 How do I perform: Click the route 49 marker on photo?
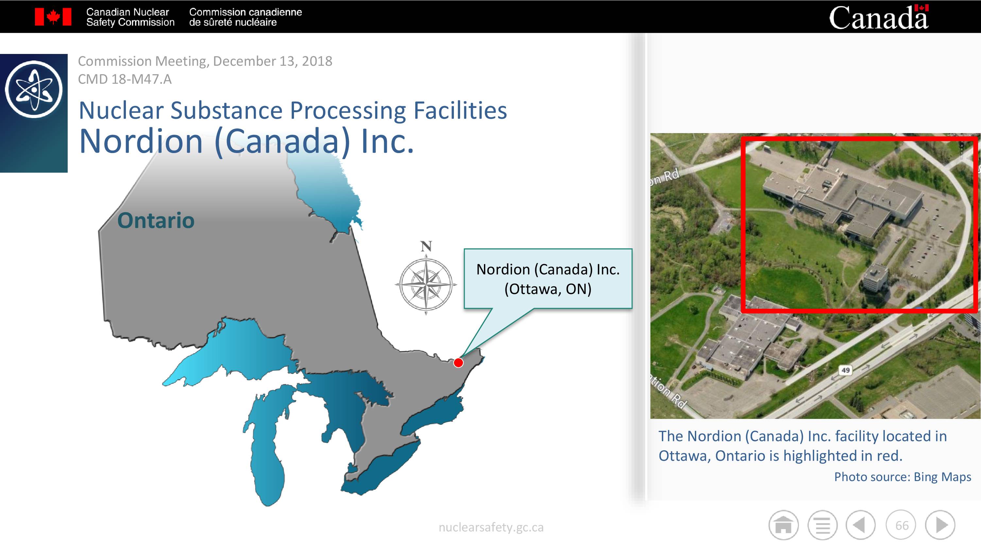point(845,370)
